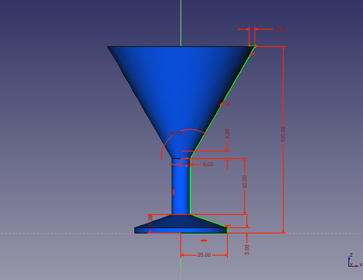This screenshot has height=280, width=363.
Task: Click the XYZ axis cross indicator
Action: pos(353,261)
